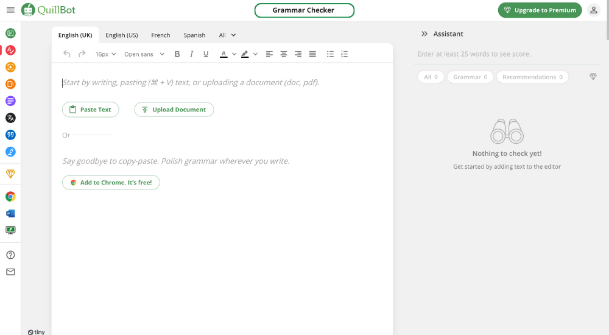Open the user account profile icon

pyautogui.click(x=593, y=10)
